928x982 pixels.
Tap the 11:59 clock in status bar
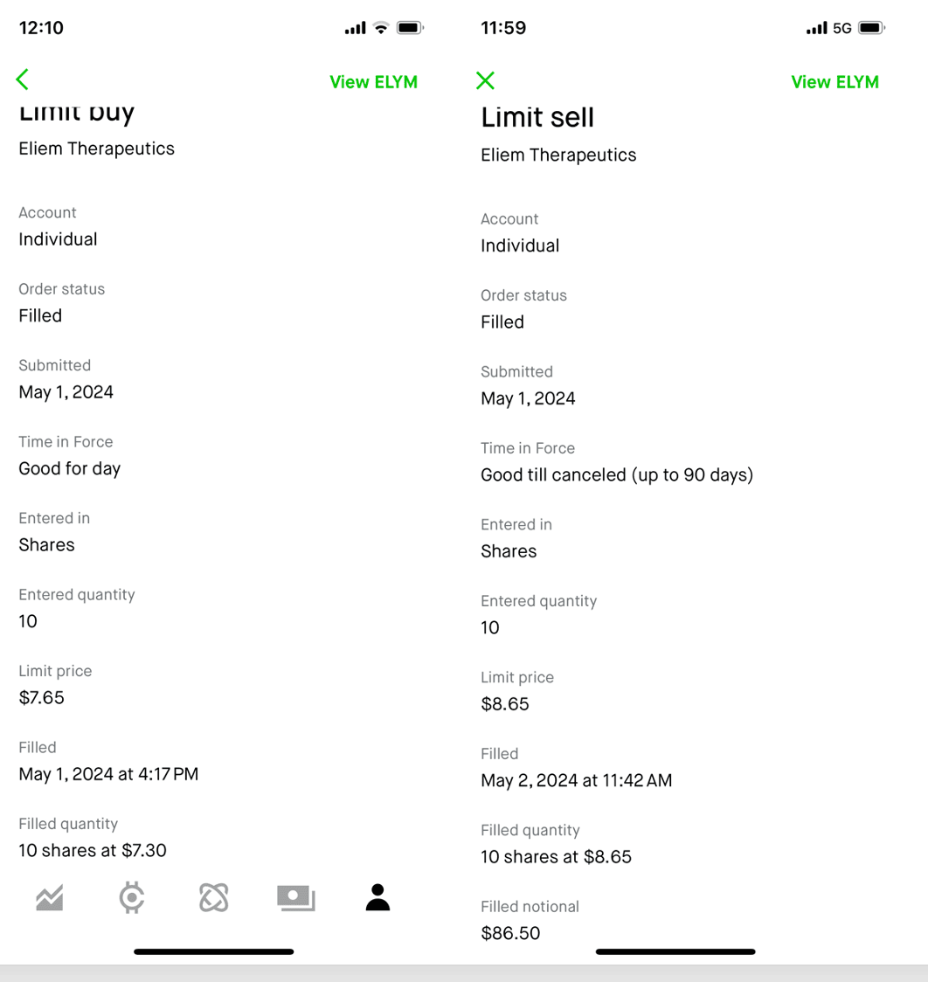[x=503, y=28]
